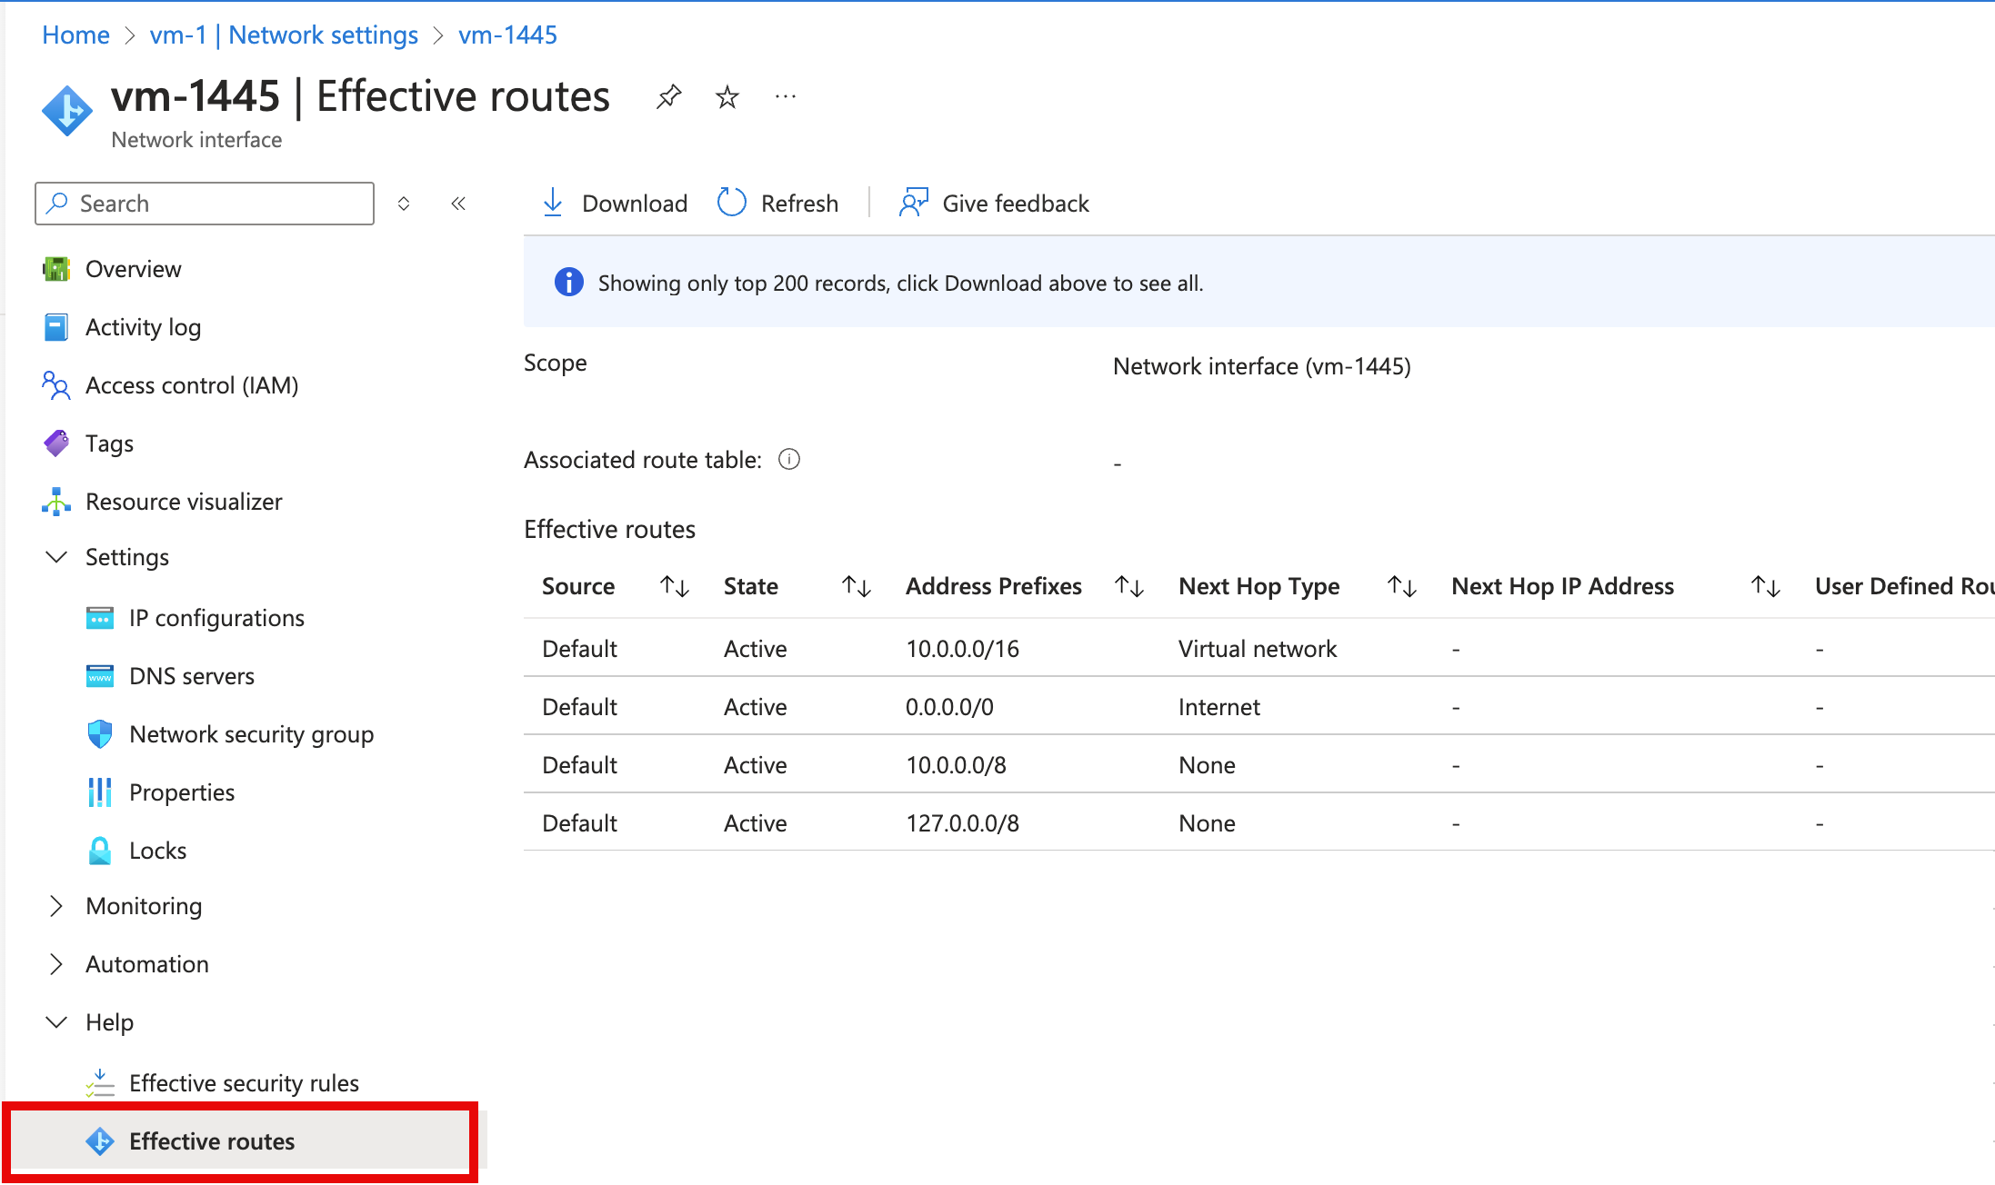The height and width of the screenshot is (1185, 1995).
Task: Open Resource visualizer
Action: click(184, 502)
